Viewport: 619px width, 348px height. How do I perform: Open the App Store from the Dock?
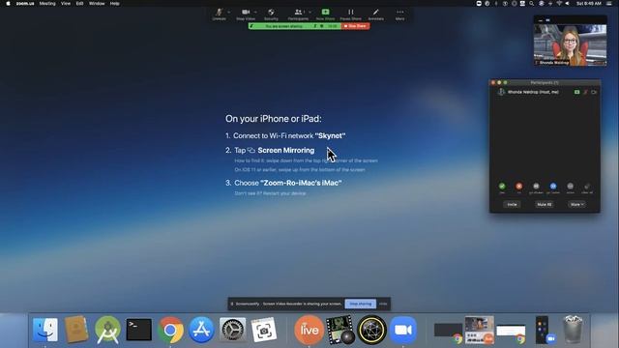(x=201, y=330)
